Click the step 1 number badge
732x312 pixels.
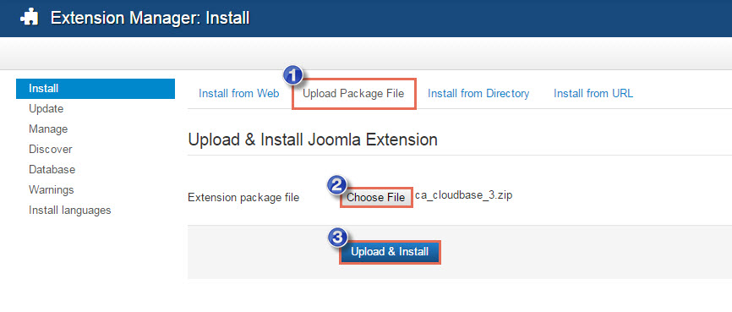(x=292, y=74)
